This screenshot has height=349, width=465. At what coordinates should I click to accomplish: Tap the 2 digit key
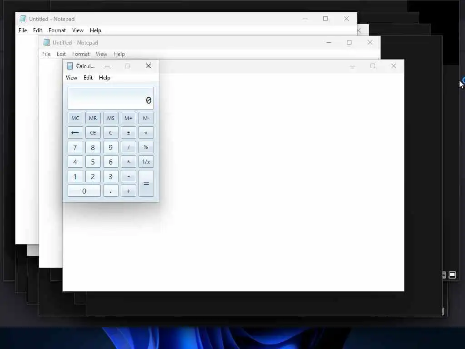click(93, 176)
